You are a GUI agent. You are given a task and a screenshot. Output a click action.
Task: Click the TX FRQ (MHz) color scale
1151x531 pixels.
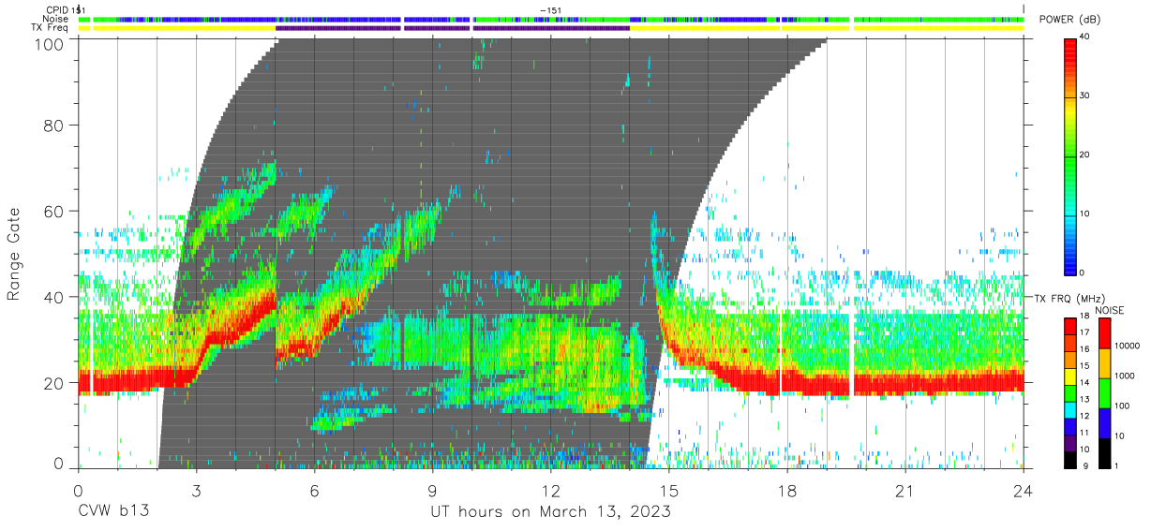point(1069,392)
